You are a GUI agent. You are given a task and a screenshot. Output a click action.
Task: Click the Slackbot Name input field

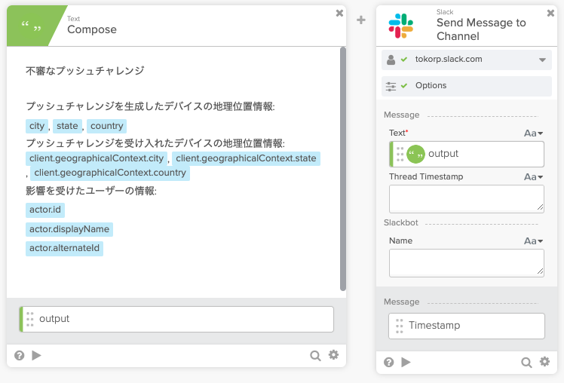[466, 263]
